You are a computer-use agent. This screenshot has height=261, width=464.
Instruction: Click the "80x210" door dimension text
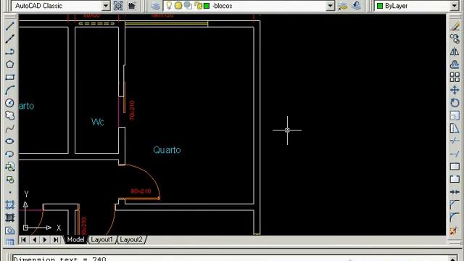[141, 191]
